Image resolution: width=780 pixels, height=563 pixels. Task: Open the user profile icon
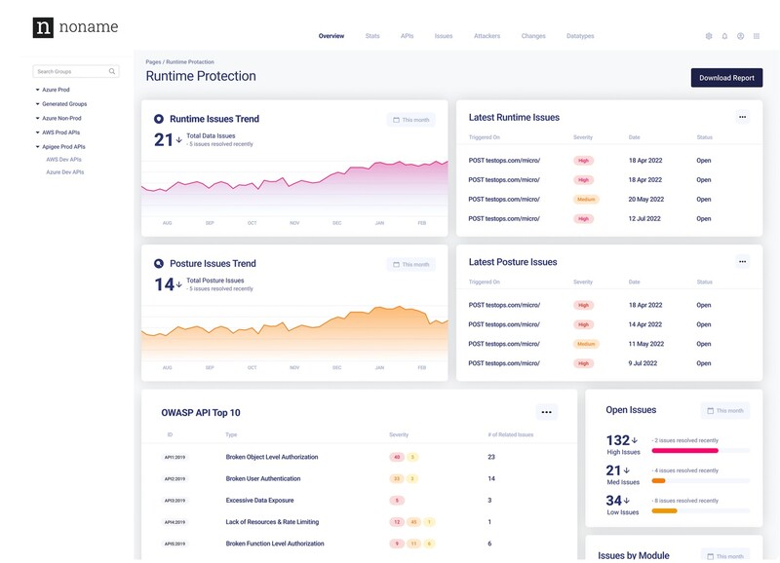pyautogui.click(x=740, y=36)
